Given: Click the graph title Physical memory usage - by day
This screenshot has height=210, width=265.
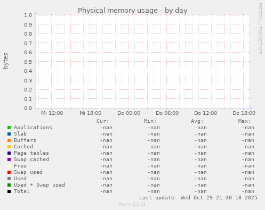Looking at the screenshot, I should [x=133, y=11].
